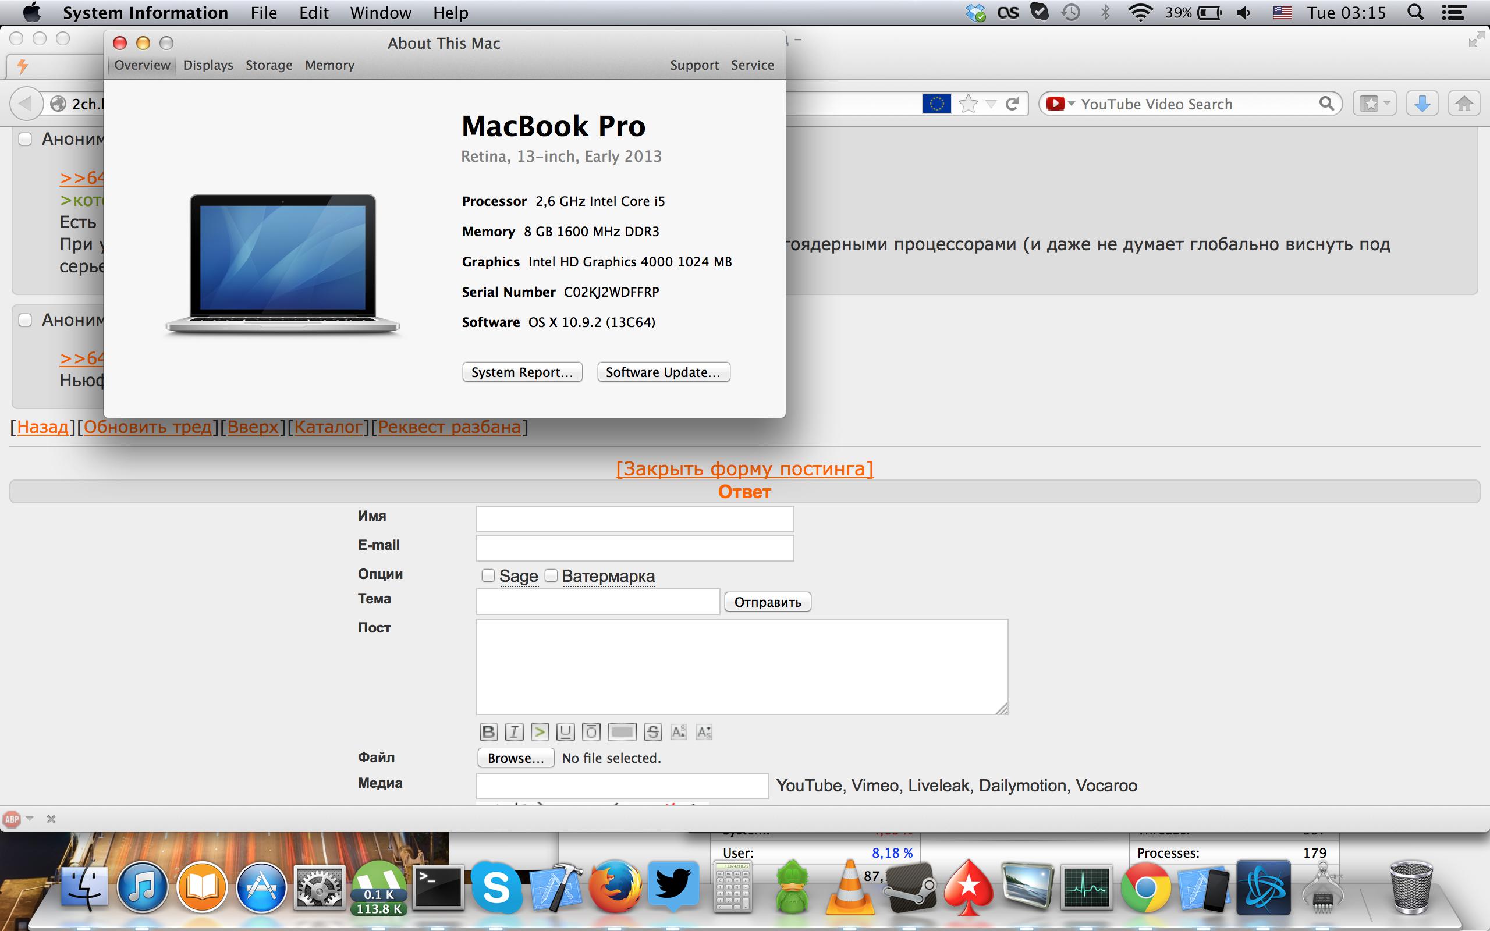
Task: Enable the Sage checkbox
Action: pos(488,575)
